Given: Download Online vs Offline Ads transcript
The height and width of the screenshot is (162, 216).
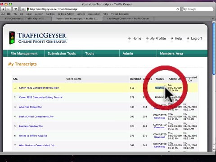Looking at the screenshot, I should point(160,137).
